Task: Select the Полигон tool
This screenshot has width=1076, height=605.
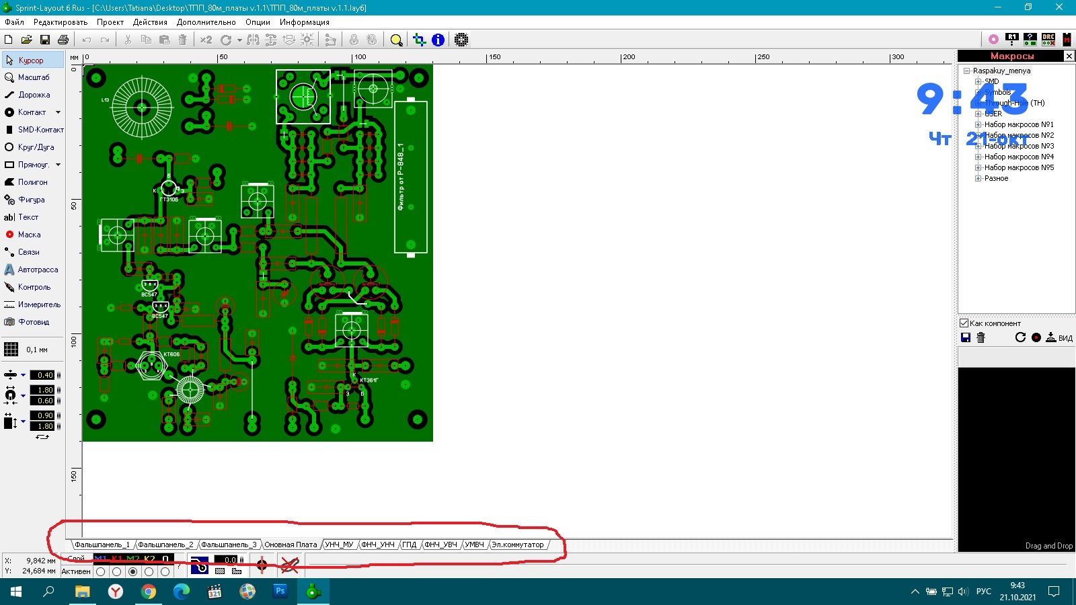Action: tap(33, 182)
